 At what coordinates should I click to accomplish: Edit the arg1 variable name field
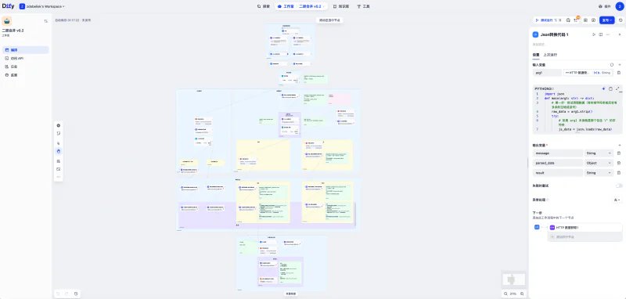tap(547, 73)
